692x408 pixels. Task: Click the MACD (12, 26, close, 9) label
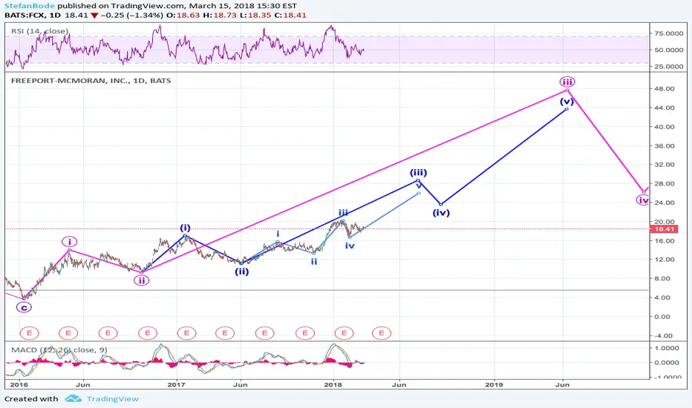pos(59,350)
